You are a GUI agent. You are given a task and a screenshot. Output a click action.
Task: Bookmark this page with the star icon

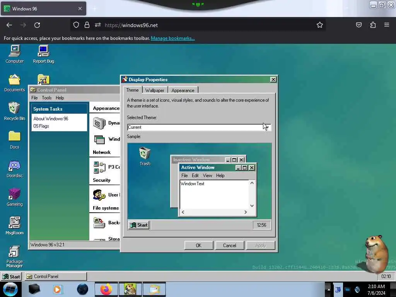pos(320,25)
